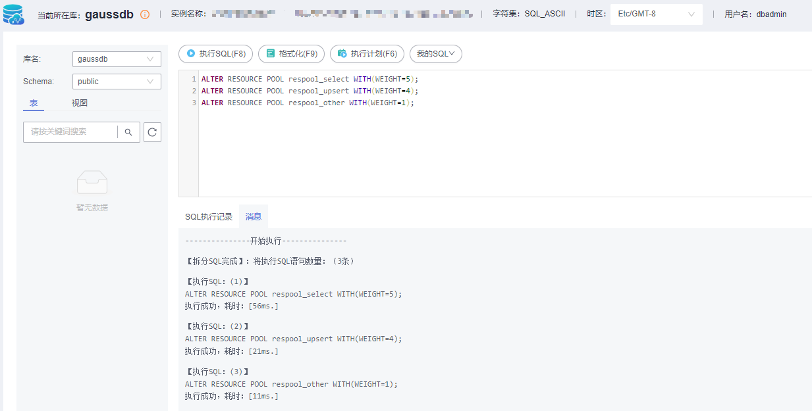The image size is (812, 411).
Task: Switch to the 表 tab
Action: click(34, 103)
